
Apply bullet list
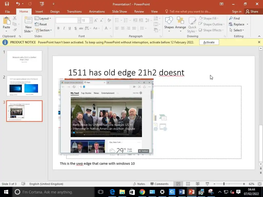117,20
